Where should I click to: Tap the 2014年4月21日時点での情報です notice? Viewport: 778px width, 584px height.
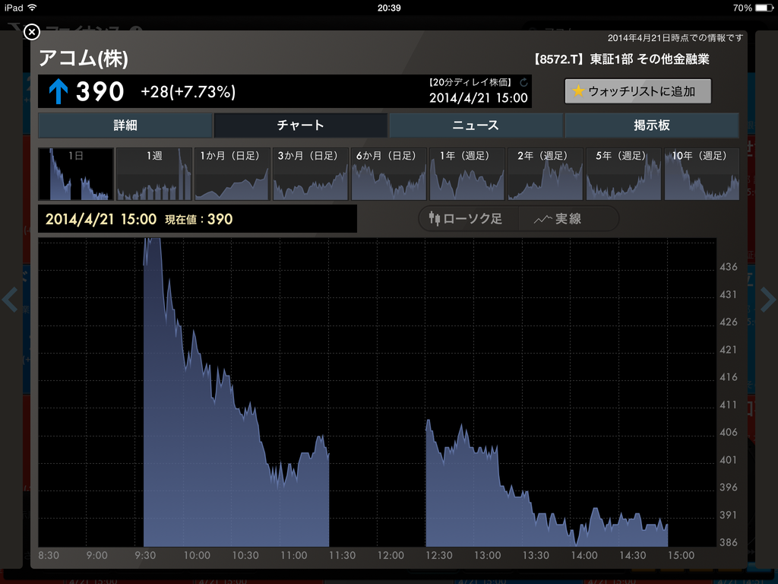click(x=675, y=38)
